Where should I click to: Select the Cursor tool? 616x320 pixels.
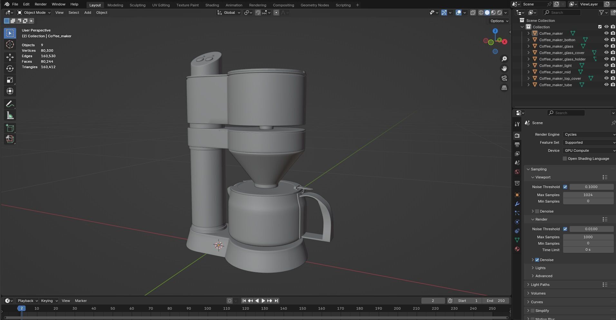point(10,44)
